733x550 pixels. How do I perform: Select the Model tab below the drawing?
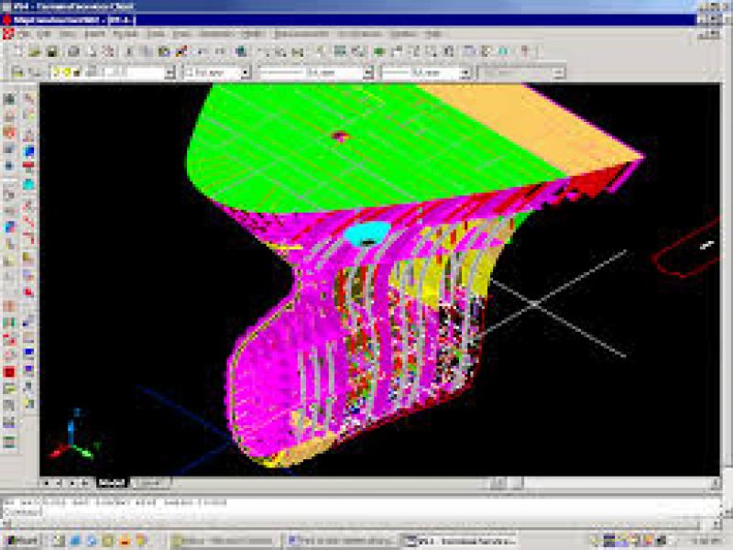112,482
